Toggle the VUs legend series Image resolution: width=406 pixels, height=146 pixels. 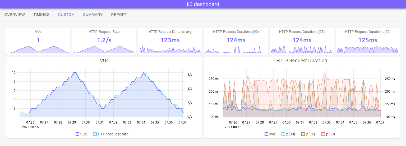[81, 134]
